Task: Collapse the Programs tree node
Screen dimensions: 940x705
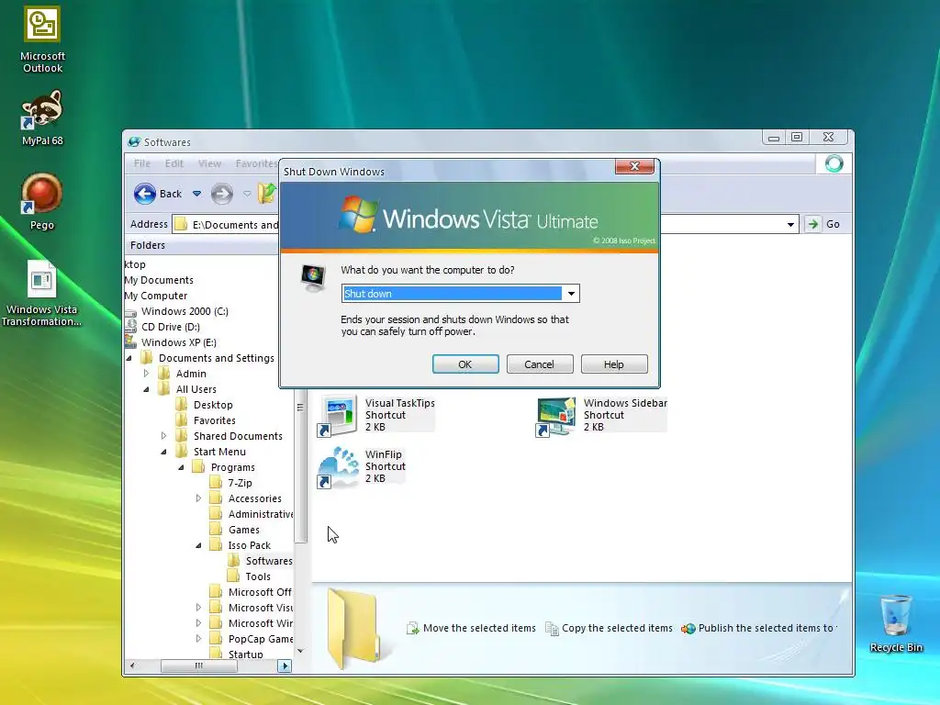Action: (x=181, y=467)
